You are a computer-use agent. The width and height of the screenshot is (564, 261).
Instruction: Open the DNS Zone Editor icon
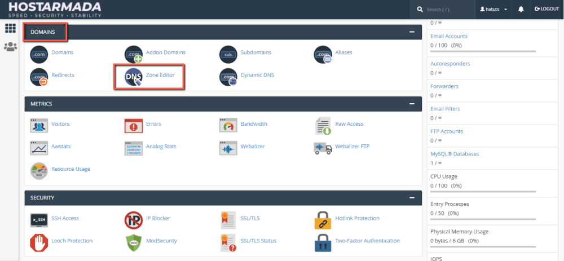[x=134, y=77]
